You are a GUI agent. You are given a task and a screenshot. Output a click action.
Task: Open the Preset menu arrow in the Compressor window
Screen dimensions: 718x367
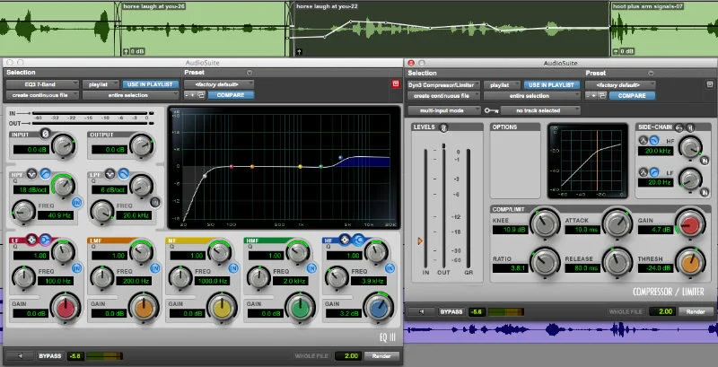click(651, 74)
